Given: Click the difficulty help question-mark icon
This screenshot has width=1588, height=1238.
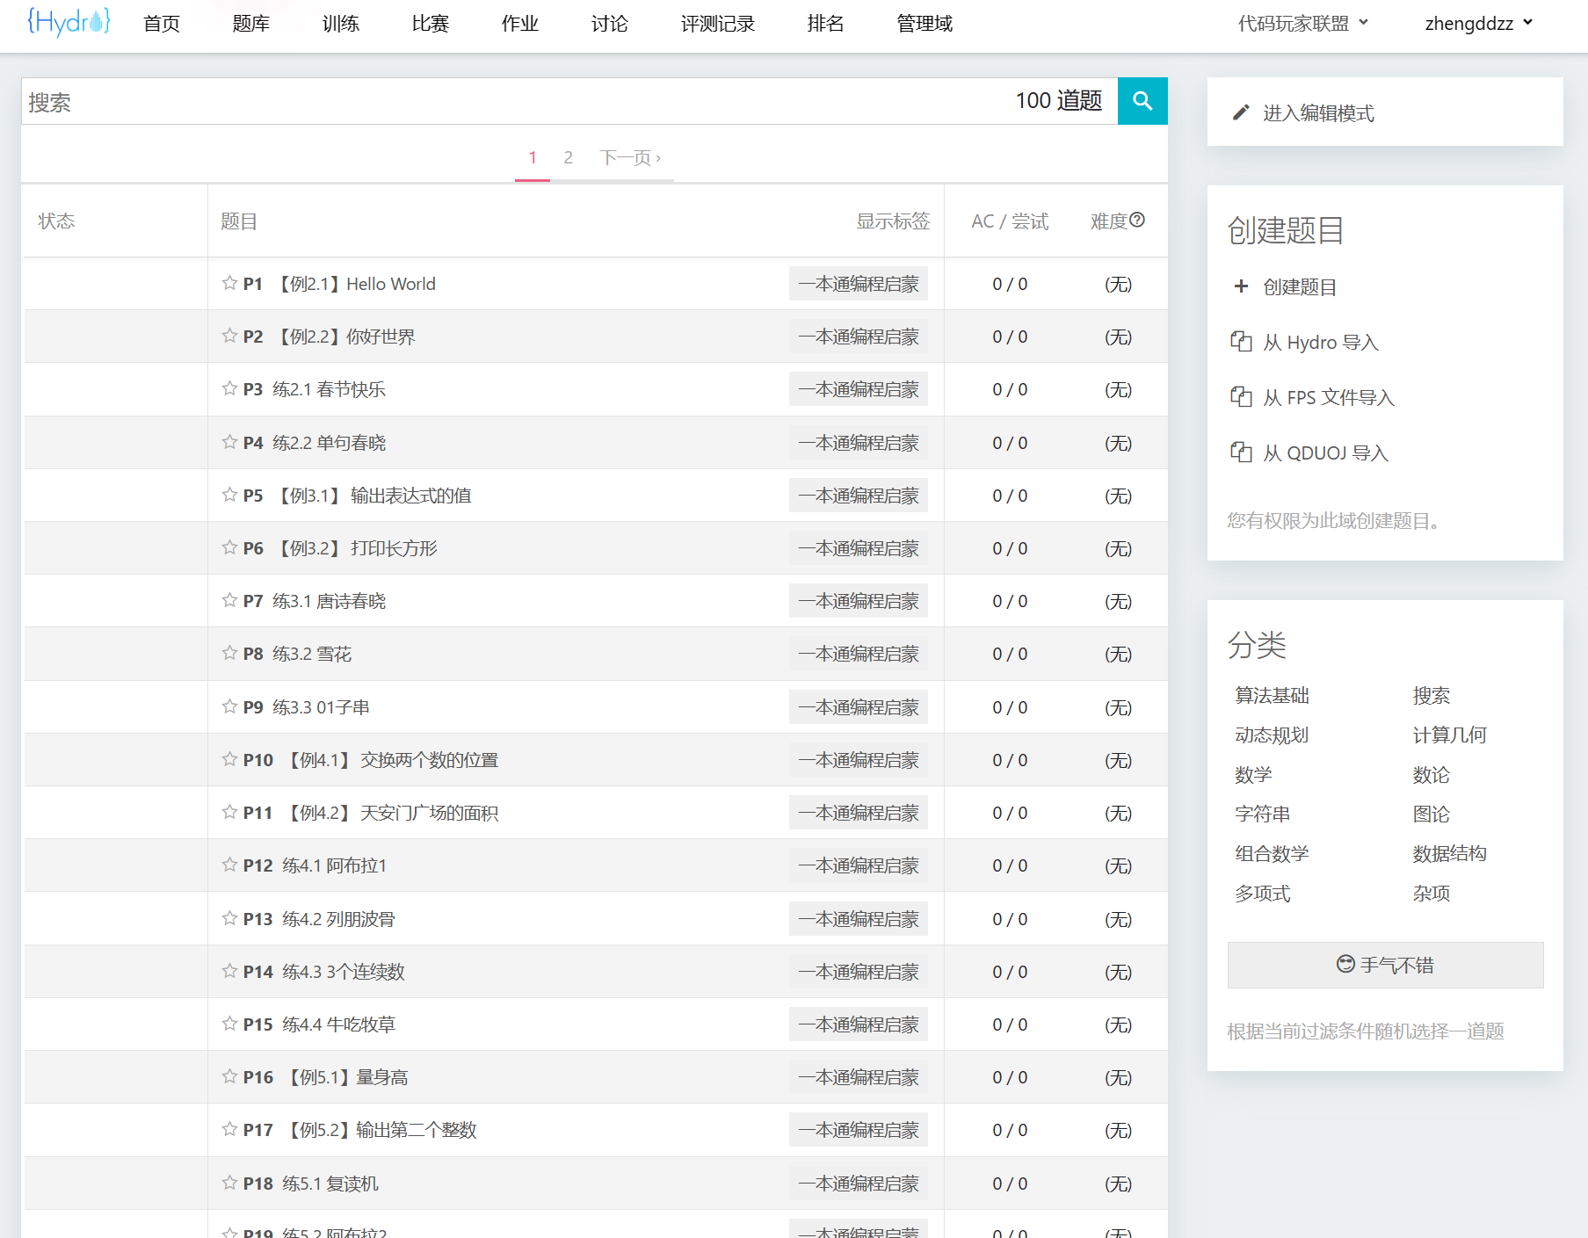Looking at the screenshot, I should (1137, 220).
